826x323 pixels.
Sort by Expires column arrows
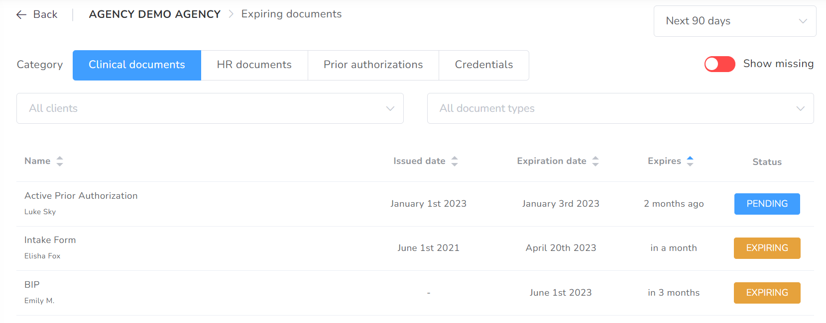[x=690, y=161]
